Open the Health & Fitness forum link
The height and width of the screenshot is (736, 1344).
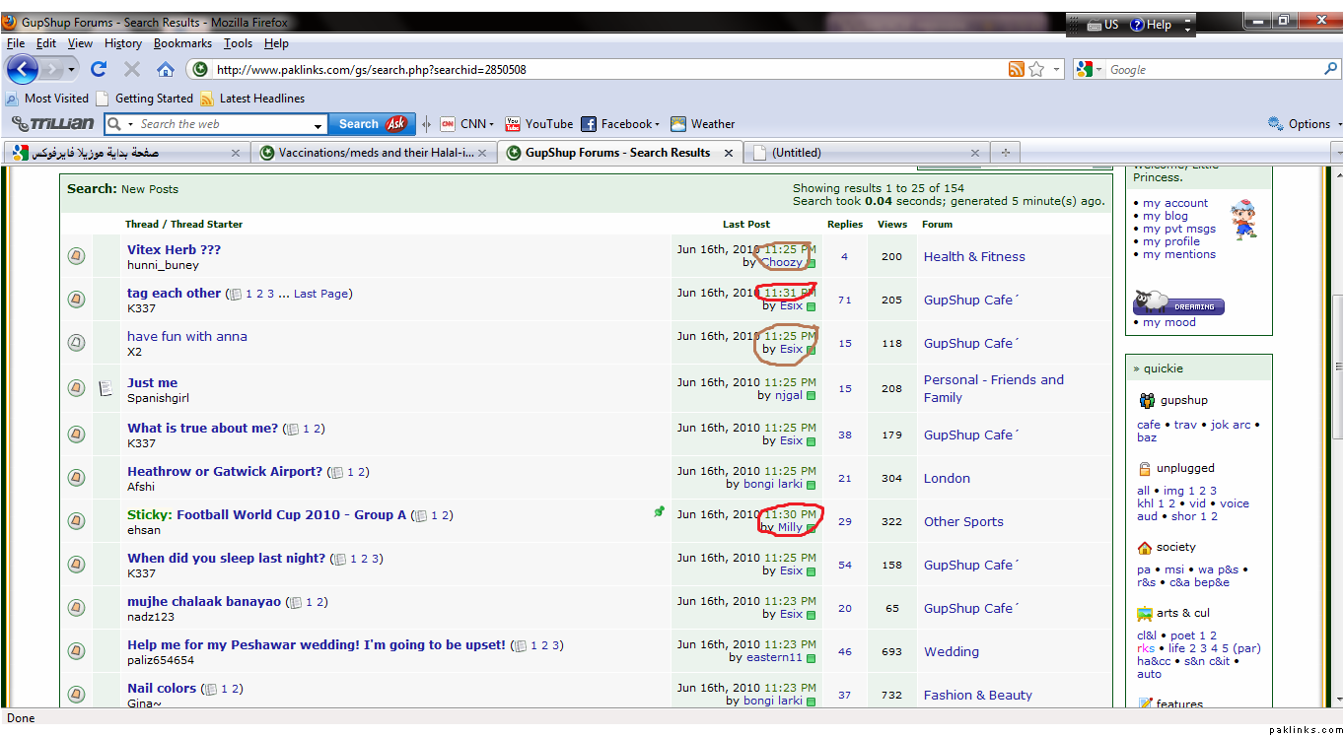[x=974, y=257]
